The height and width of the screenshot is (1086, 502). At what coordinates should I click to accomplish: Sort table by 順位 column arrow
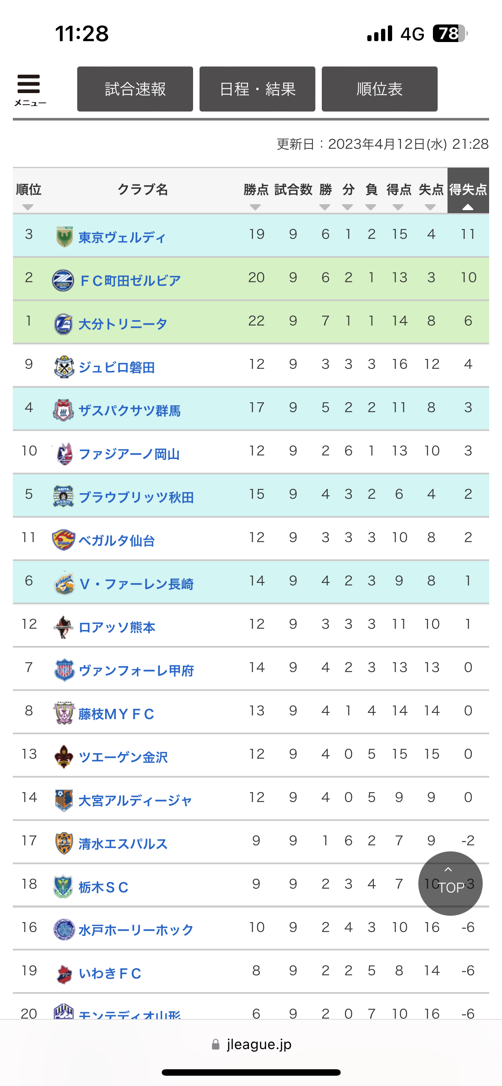[x=28, y=207]
